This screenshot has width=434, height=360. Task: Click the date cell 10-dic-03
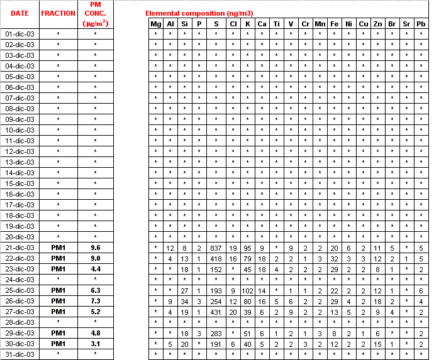(x=20, y=130)
